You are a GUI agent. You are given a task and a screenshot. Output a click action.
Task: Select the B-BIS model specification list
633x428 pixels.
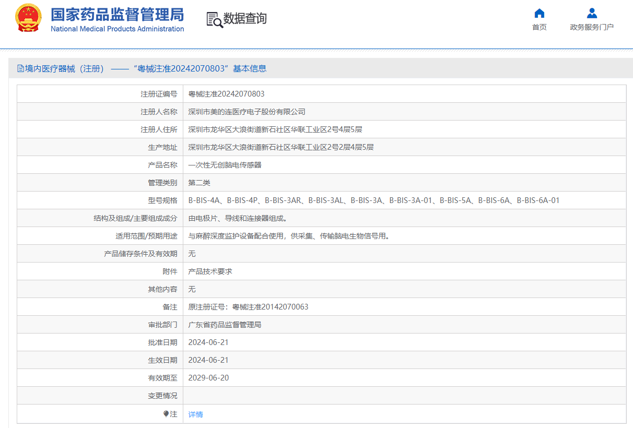coord(374,200)
